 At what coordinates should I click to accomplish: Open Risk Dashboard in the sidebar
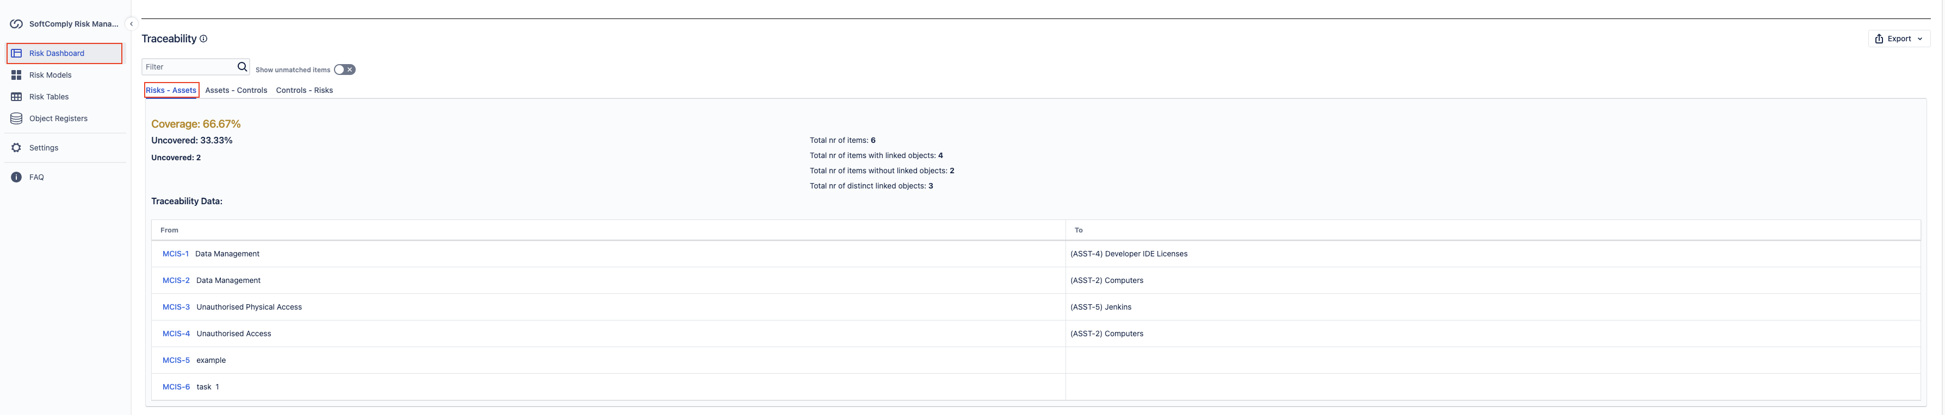click(x=65, y=54)
